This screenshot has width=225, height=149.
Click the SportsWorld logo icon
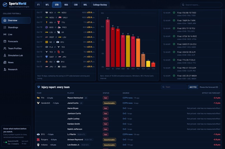pos(5,4)
